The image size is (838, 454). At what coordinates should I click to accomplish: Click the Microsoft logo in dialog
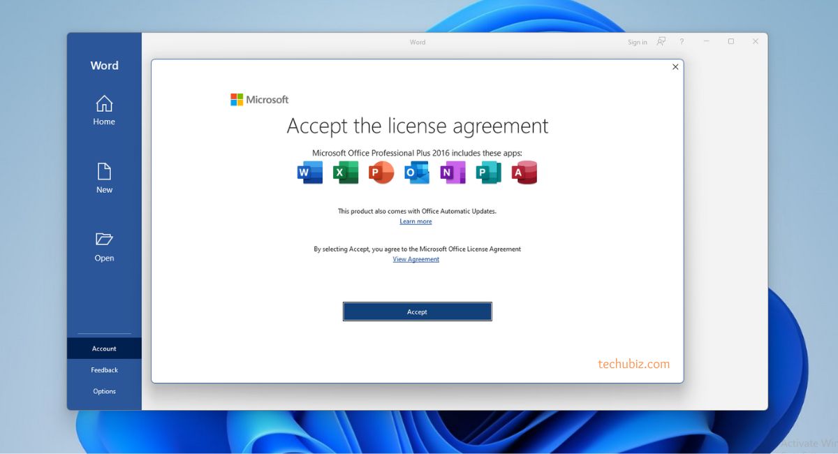[x=260, y=100]
